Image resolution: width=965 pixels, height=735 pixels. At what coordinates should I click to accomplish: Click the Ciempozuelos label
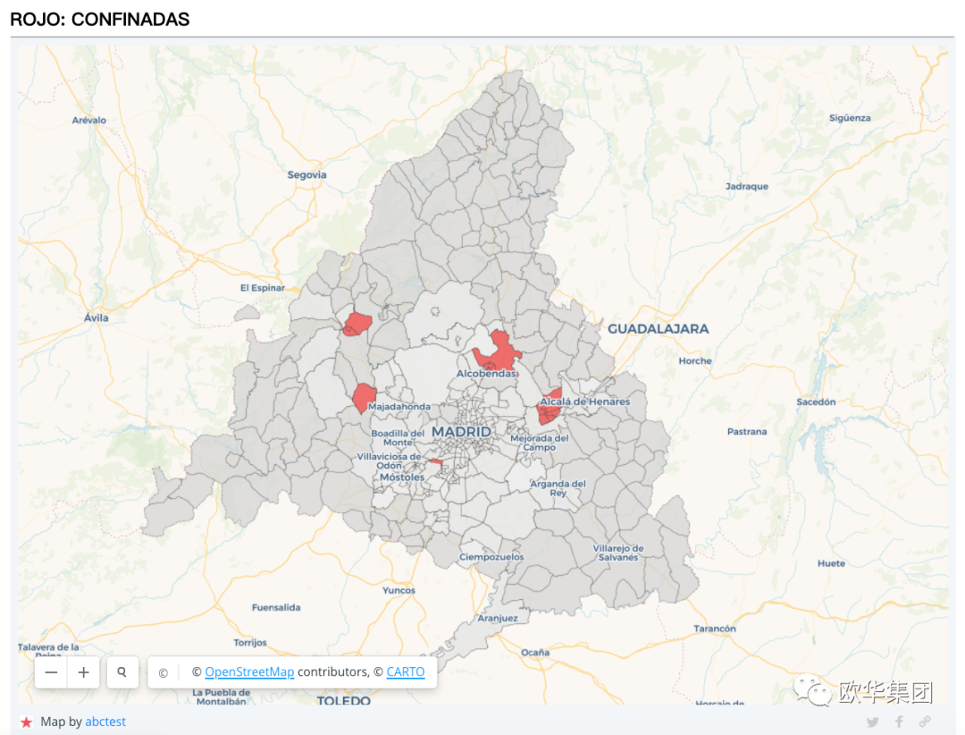click(x=491, y=557)
